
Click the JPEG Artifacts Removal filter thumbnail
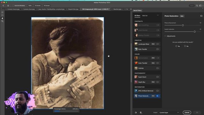pos(136,91)
